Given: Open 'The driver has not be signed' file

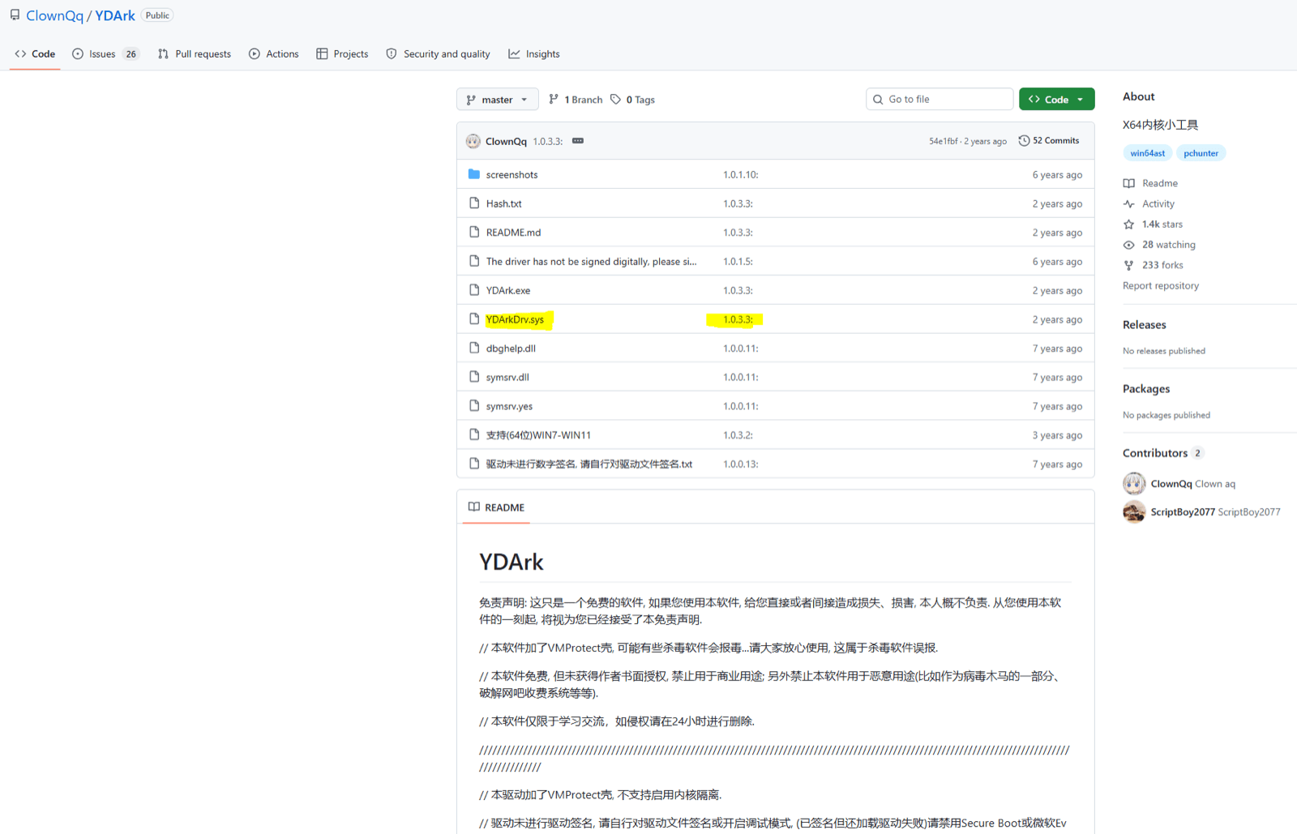Looking at the screenshot, I should pos(591,262).
